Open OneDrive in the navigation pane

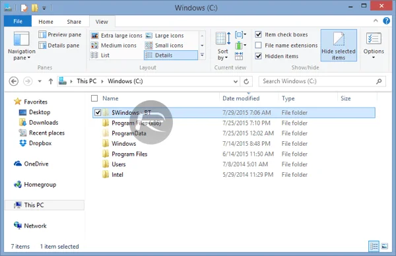tap(31, 164)
